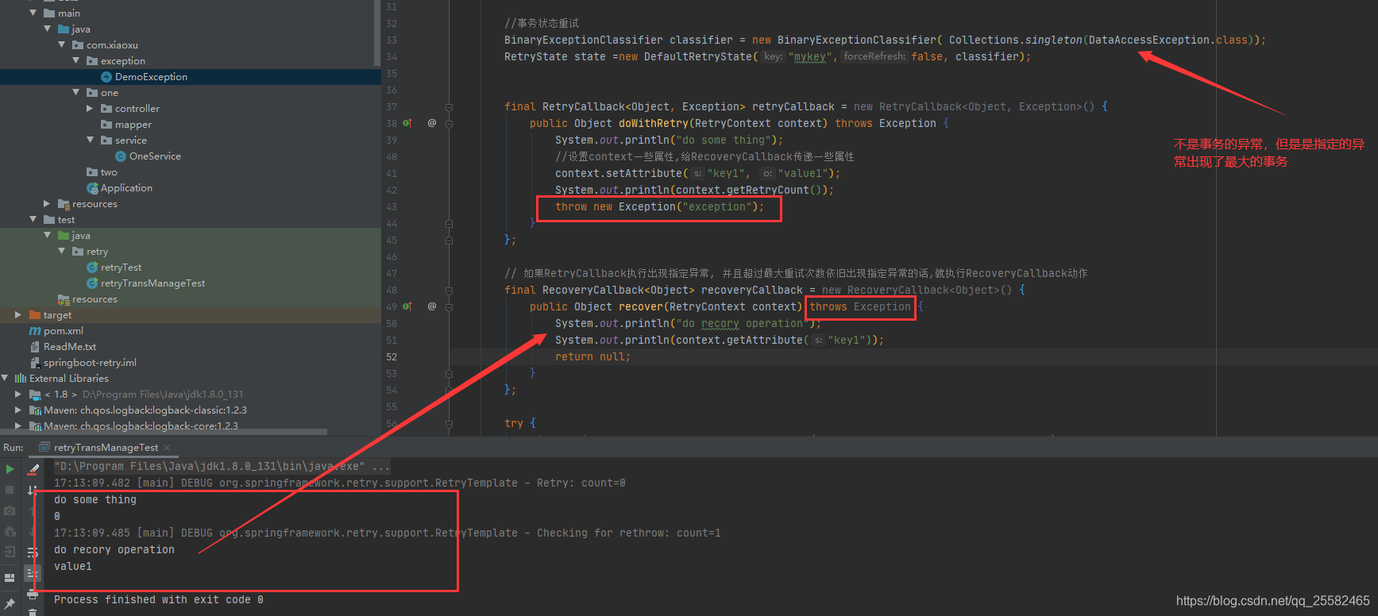Screen dimensions: 1378x616
Task: Click the @ annotation gutter mark on line 38
Action: click(432, 123)
